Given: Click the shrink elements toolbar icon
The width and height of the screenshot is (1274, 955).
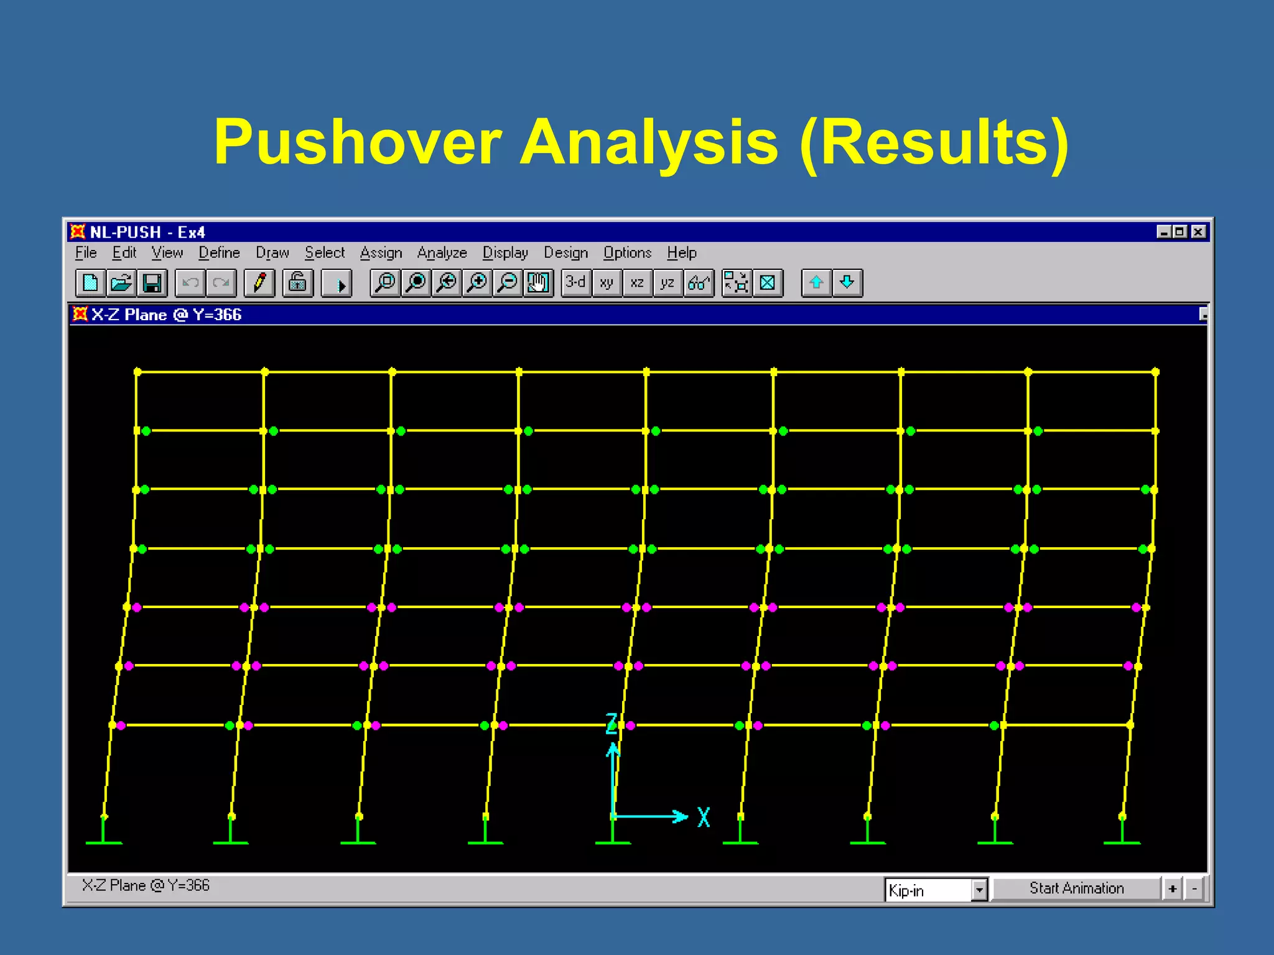Looking at the screenshot, I should (x=737, y=283).
